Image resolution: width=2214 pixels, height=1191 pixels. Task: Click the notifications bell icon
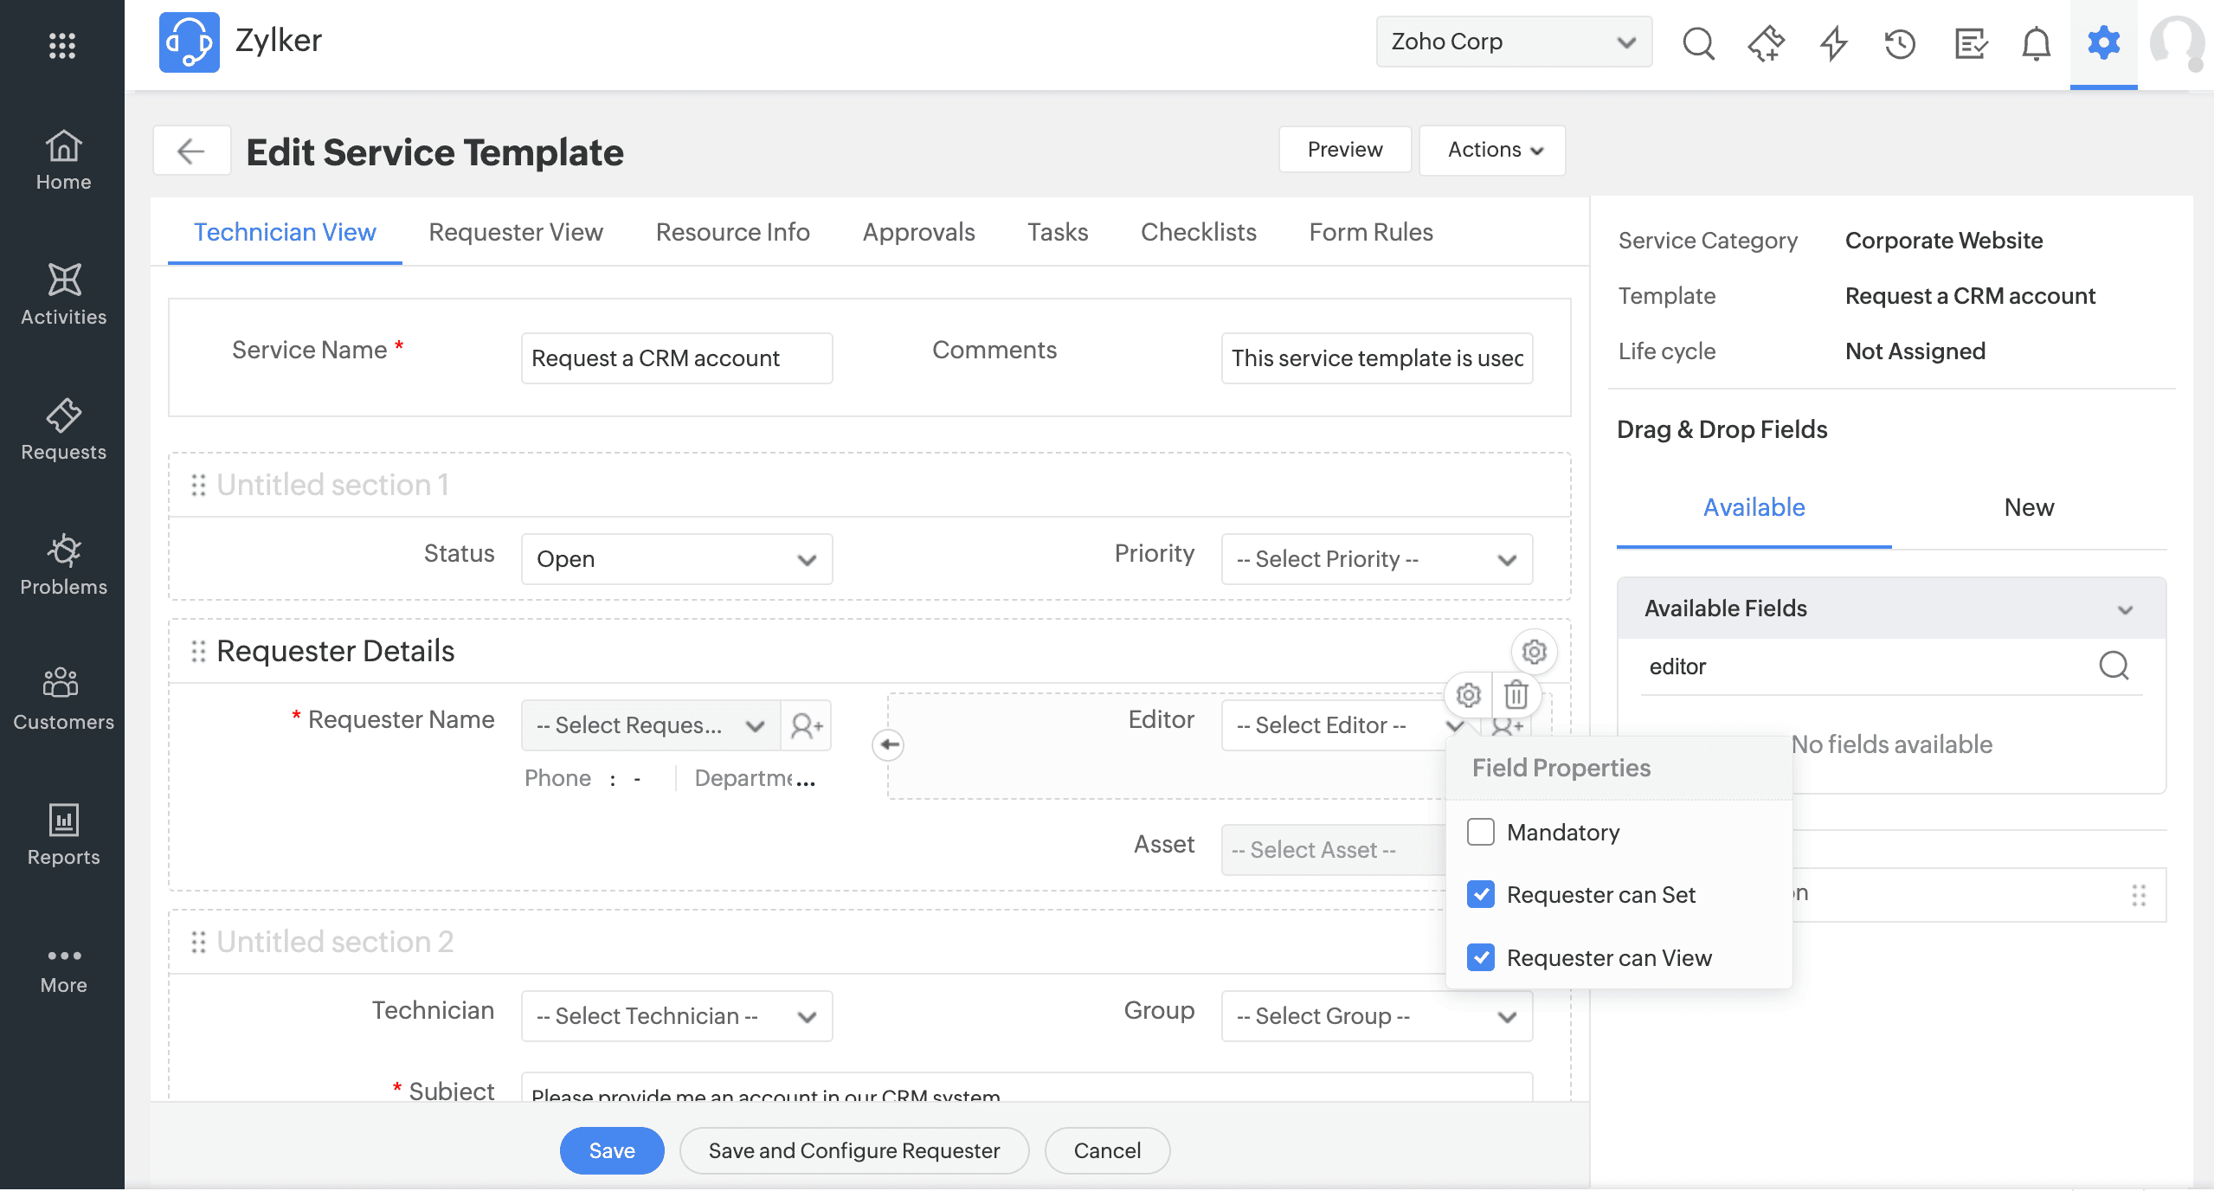click(2036, 42)
